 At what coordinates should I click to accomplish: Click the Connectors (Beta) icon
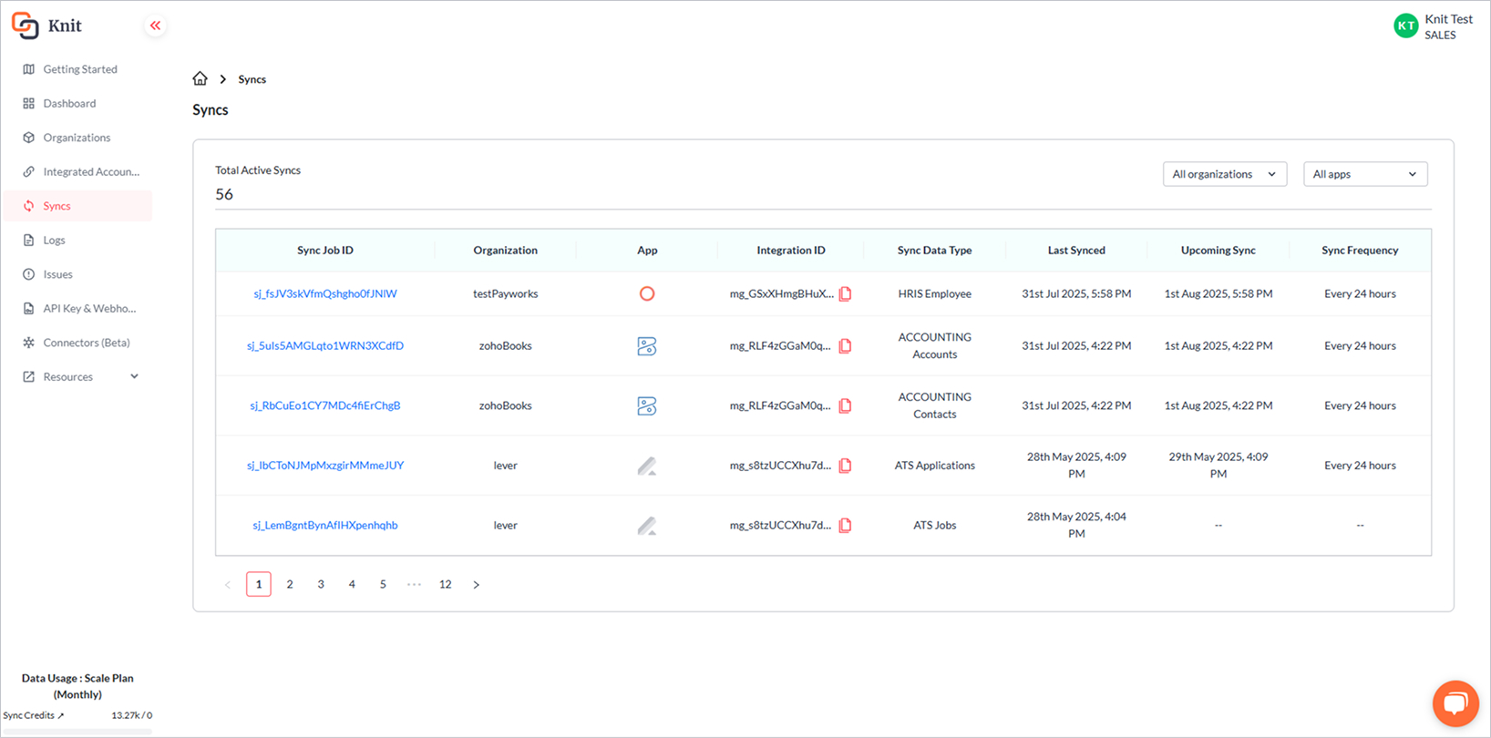click(x=28, y=343)
